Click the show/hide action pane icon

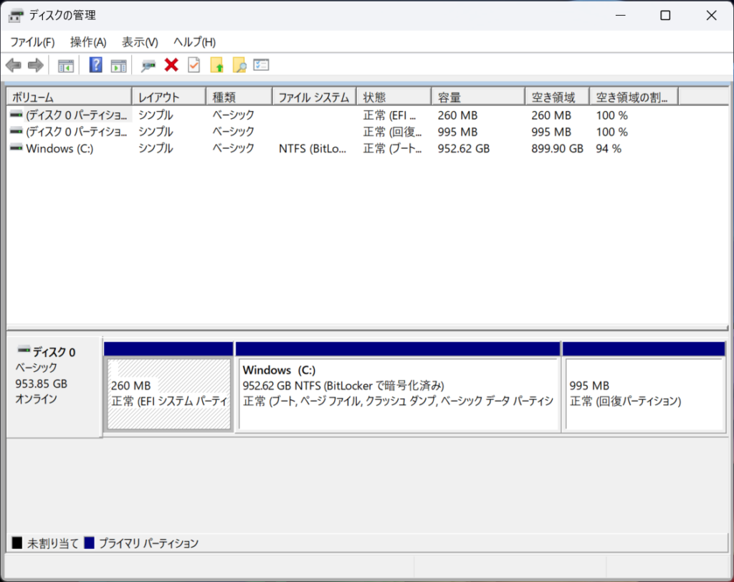[x=118, y=65]
